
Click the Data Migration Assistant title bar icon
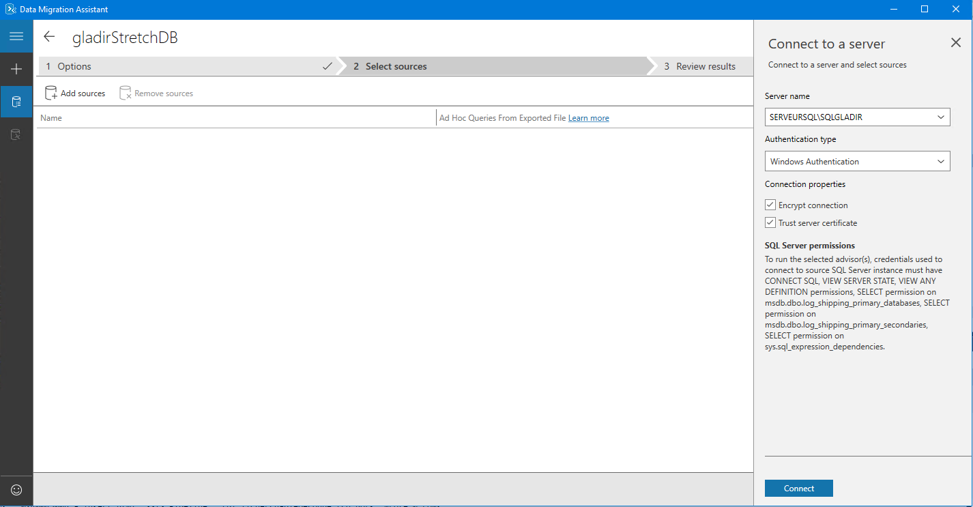[x=10, y=10]
